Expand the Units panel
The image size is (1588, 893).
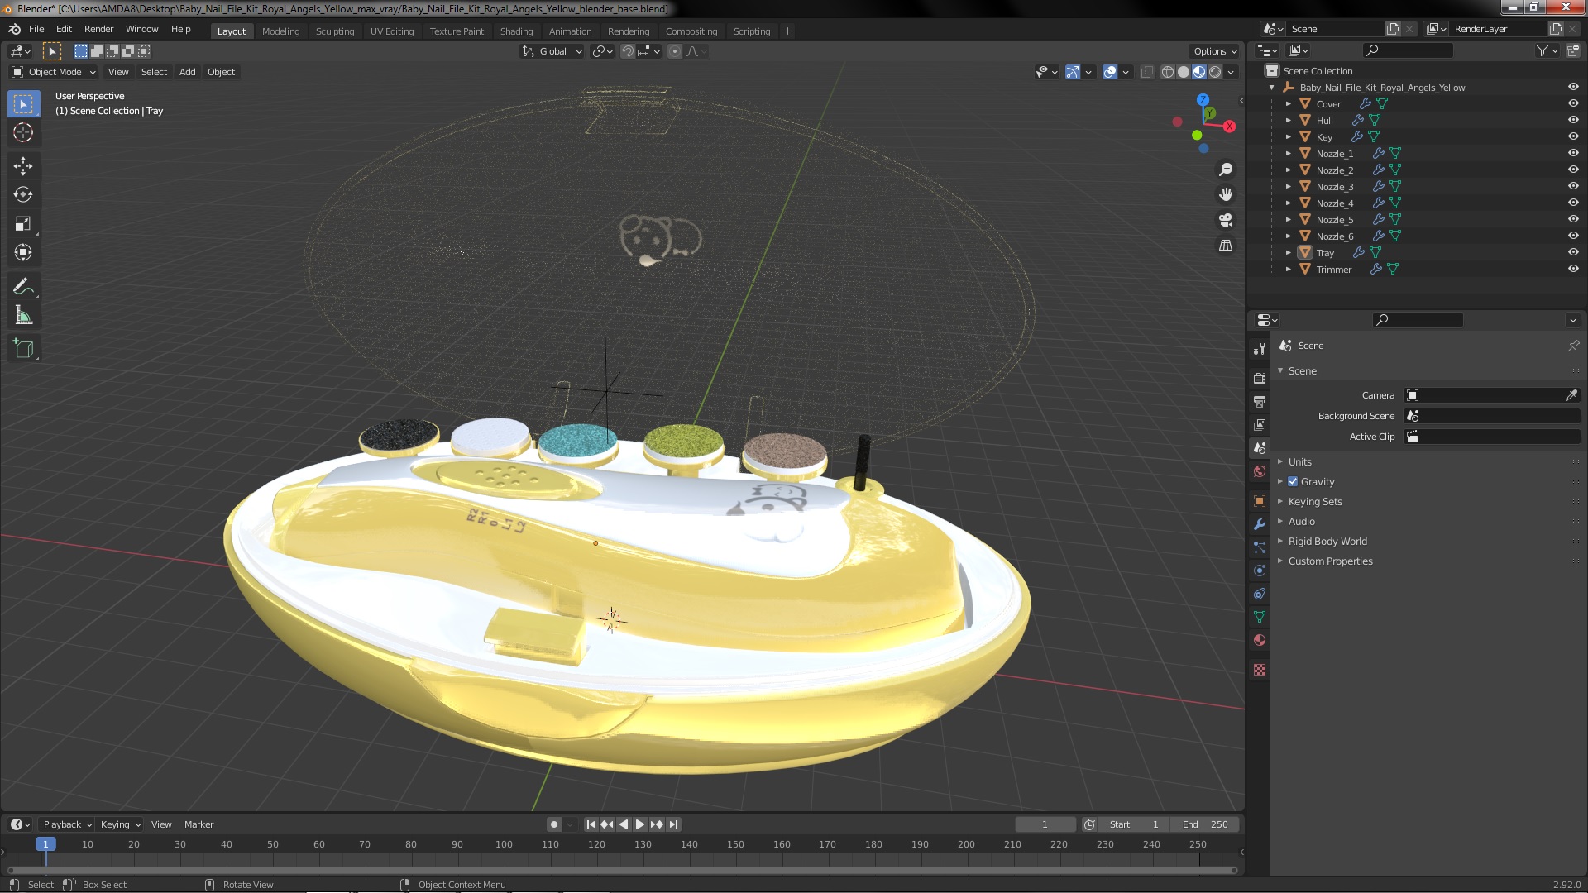[x=1299, y=461]
